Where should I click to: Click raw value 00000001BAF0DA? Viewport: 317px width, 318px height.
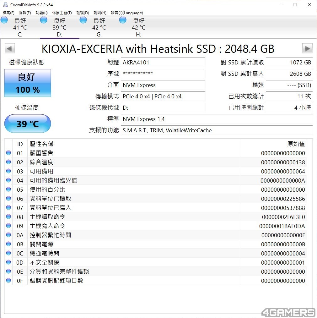(x=282, y=226)
